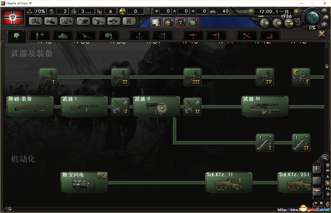Research Infantry Anti-Tank rocket II
The image size is (331, 213).
(301, 143)
